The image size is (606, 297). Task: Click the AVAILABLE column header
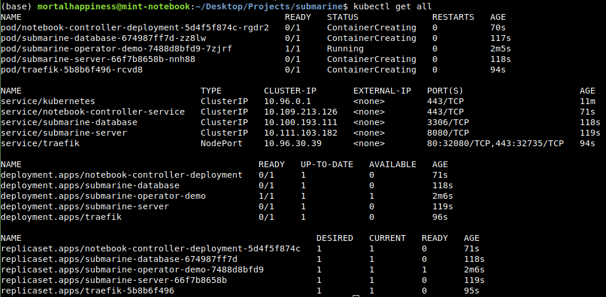click(392, 164)
